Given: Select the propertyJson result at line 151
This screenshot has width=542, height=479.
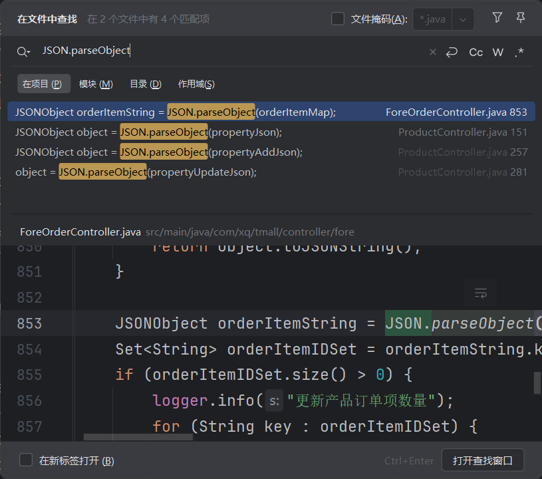Looking at the screenshot, I should pos(271,132).
